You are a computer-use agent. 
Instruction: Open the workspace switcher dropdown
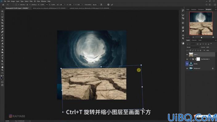(x=210, y=5)
